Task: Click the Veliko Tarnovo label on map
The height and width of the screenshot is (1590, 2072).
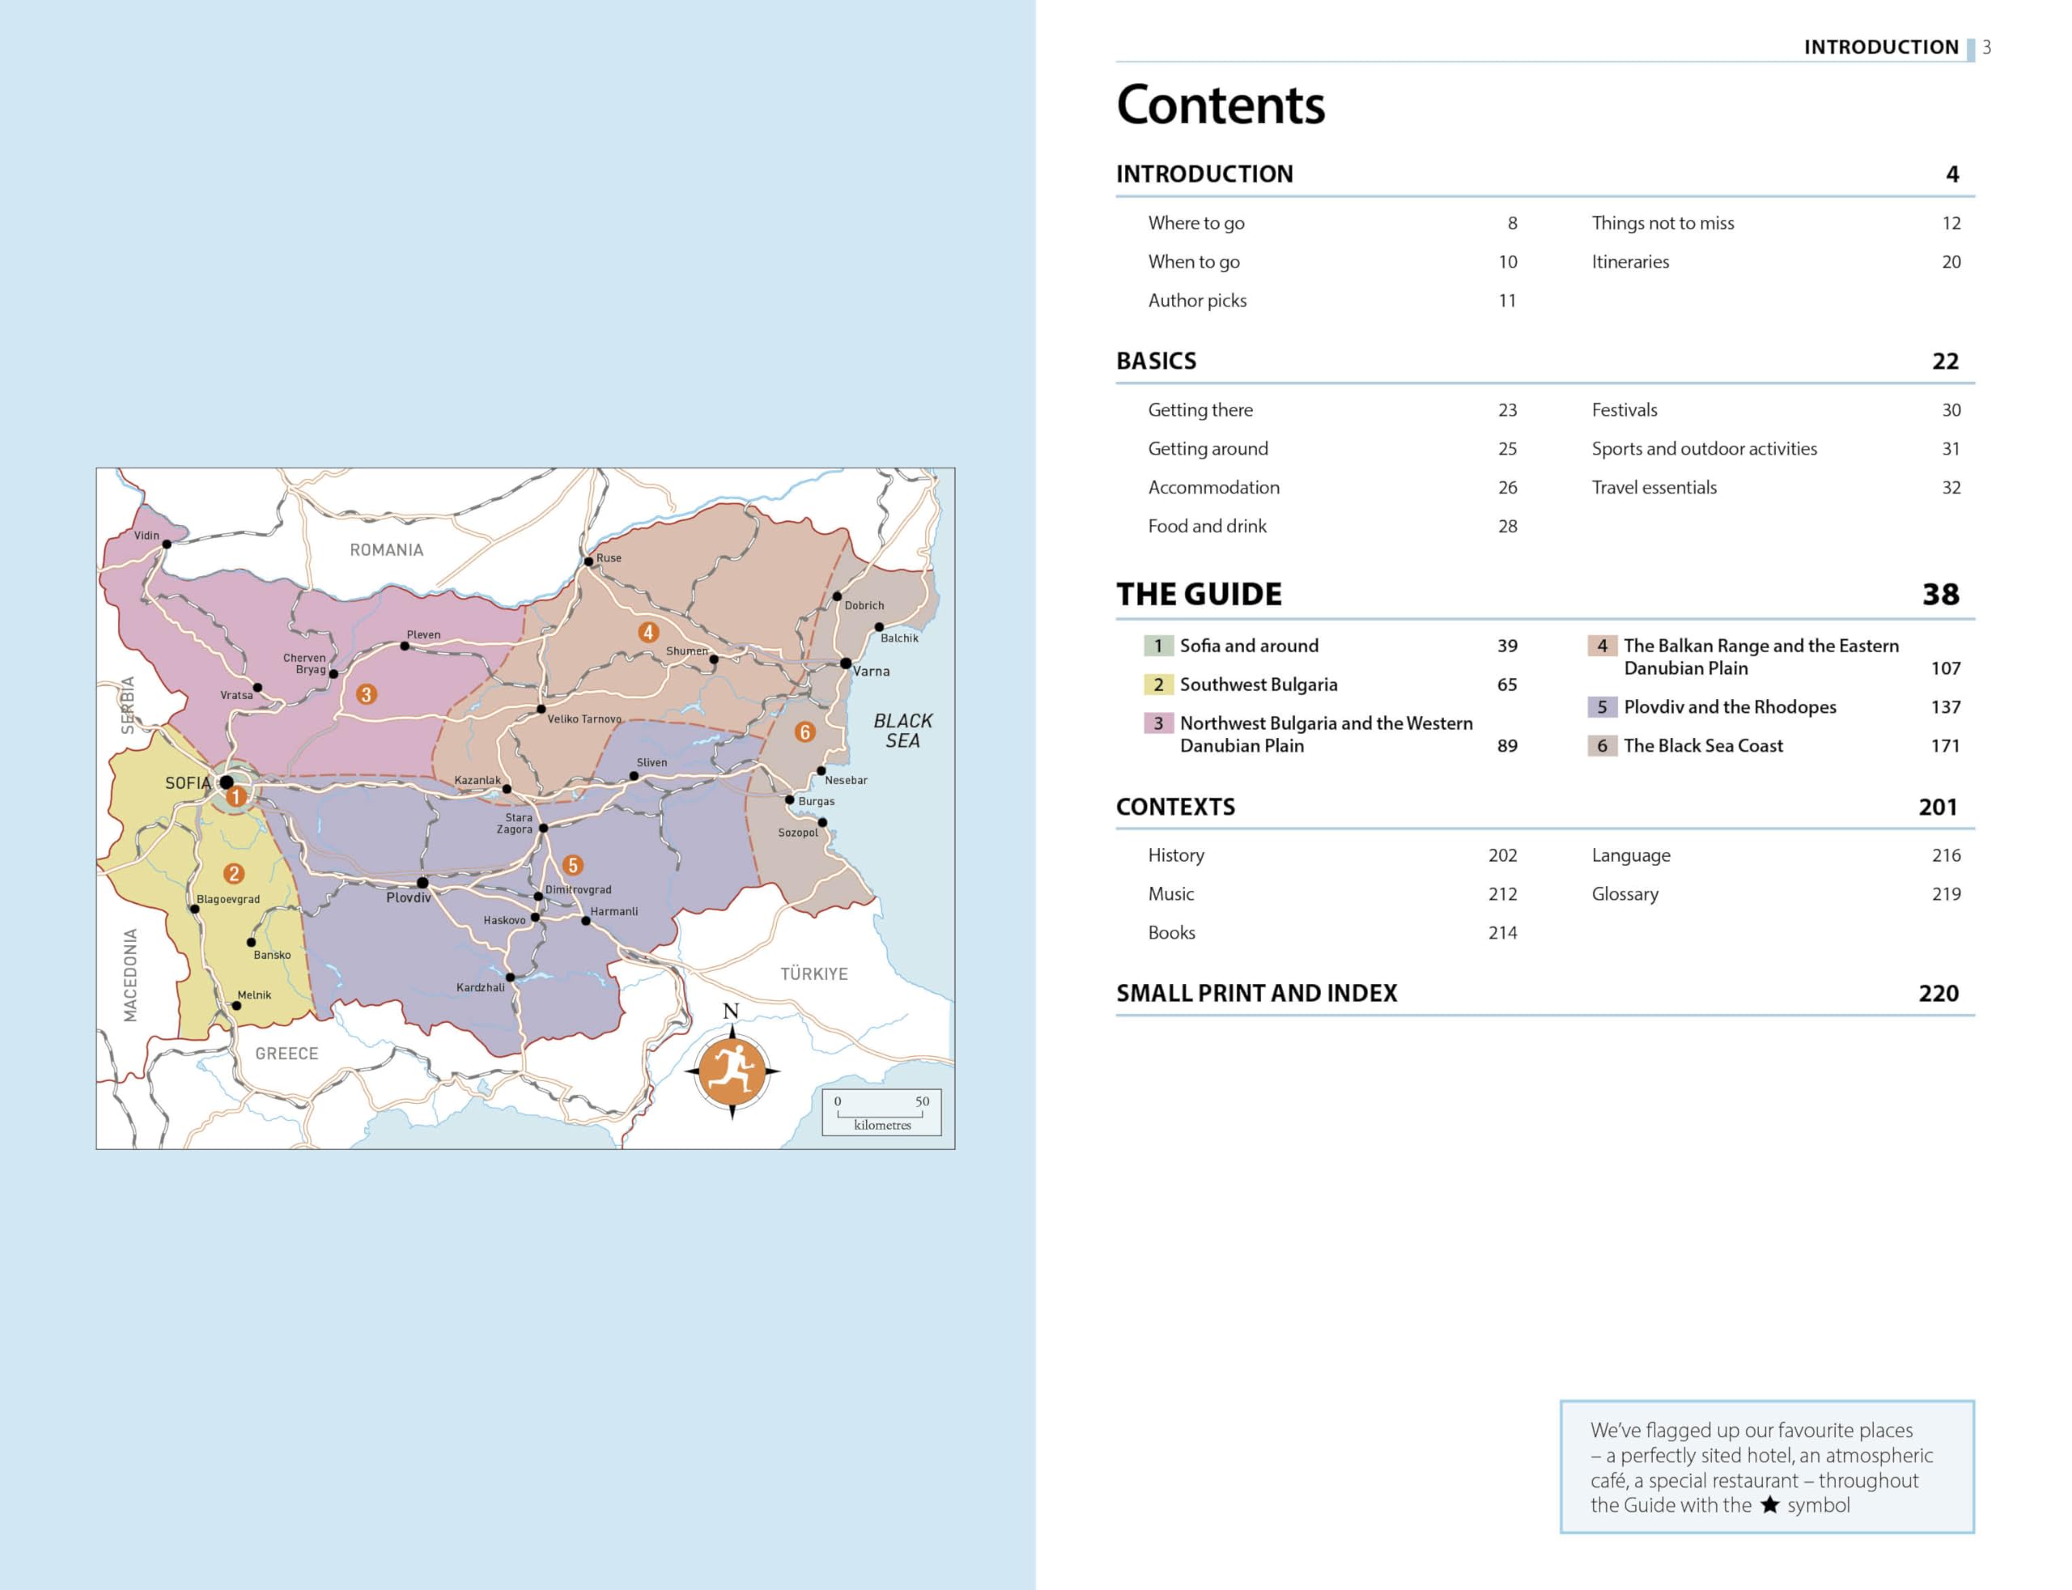Action: [x=584, y=719]
